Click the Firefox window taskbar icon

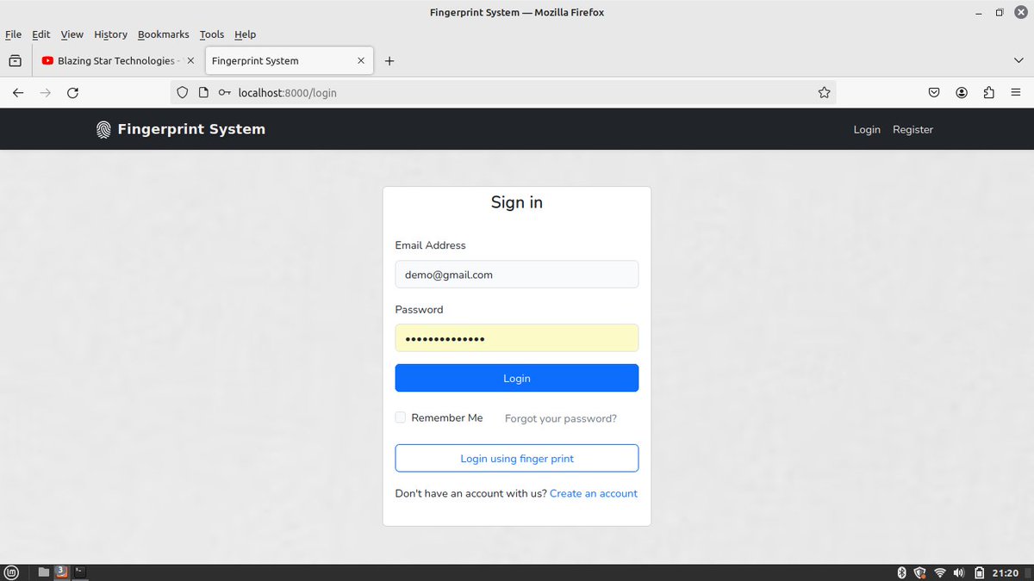coord(61,572)
